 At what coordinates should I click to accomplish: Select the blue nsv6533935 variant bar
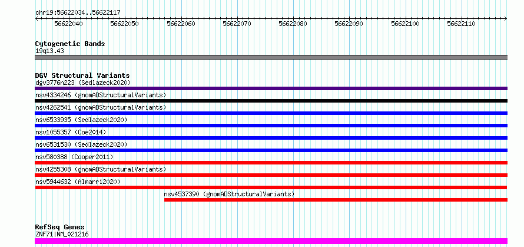tap(271, 126)
